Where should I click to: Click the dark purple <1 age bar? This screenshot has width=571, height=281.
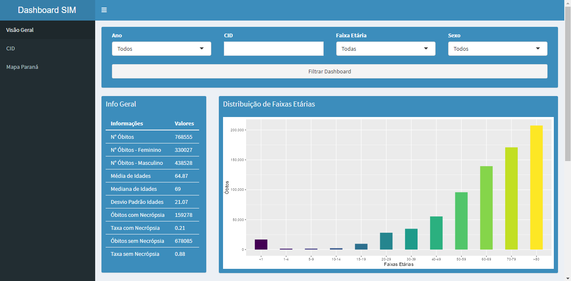[x=261, y=245]
